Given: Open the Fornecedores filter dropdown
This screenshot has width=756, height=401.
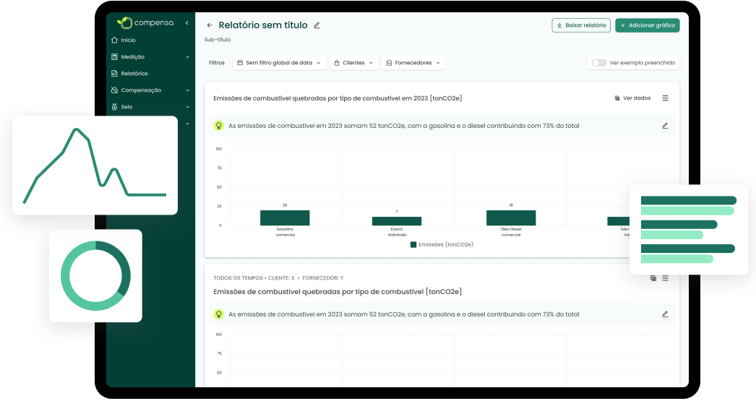Looking at the screenshot, I should pyautogui.click(x=413, y=63).
